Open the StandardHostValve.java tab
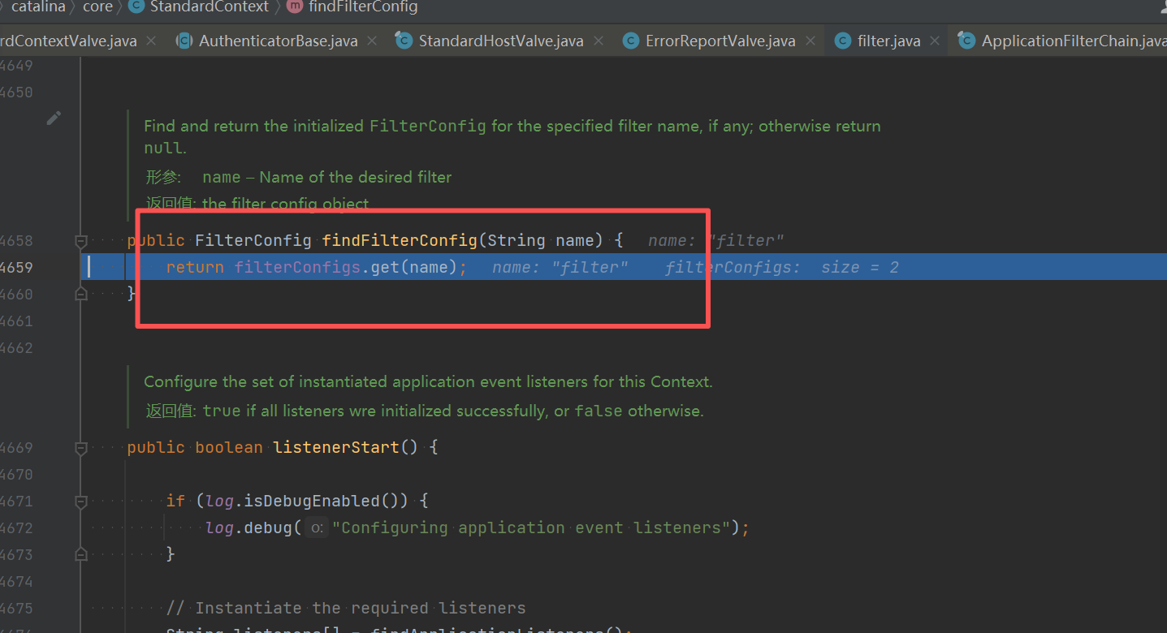Image resolution: width=1167 pixels, height=633 pixels. 501,41
